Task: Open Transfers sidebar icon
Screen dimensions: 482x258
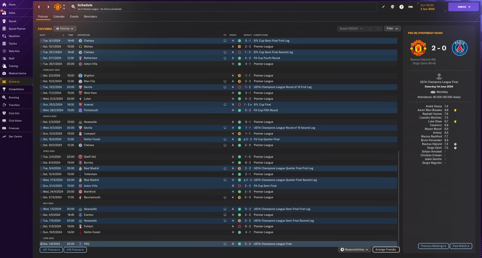Action: [4, 105]
